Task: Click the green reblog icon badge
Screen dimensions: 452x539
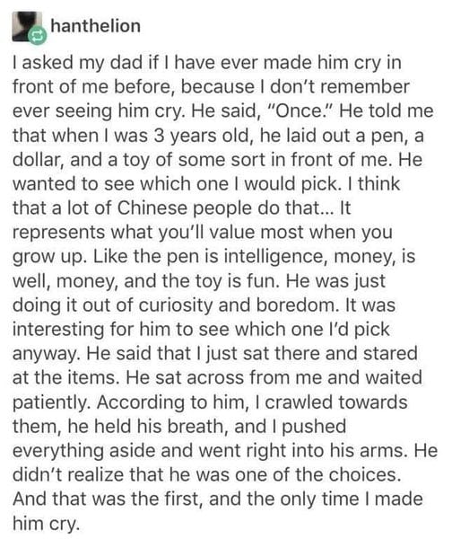Action: point(37,35)
